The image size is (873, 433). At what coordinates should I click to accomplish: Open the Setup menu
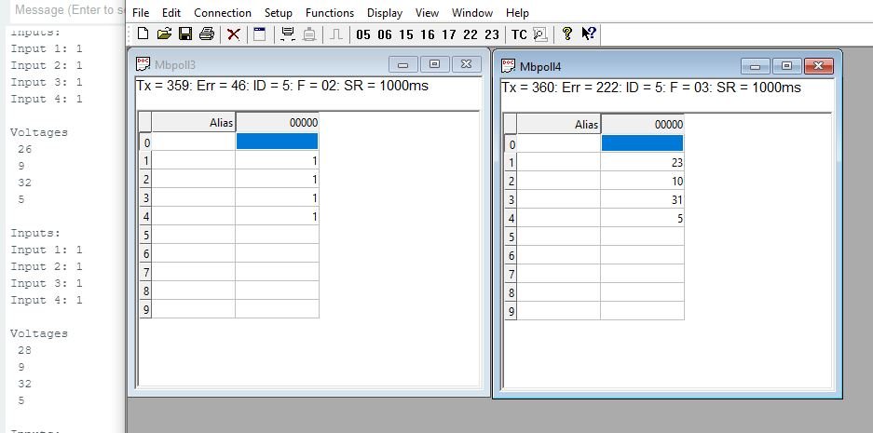278,13
